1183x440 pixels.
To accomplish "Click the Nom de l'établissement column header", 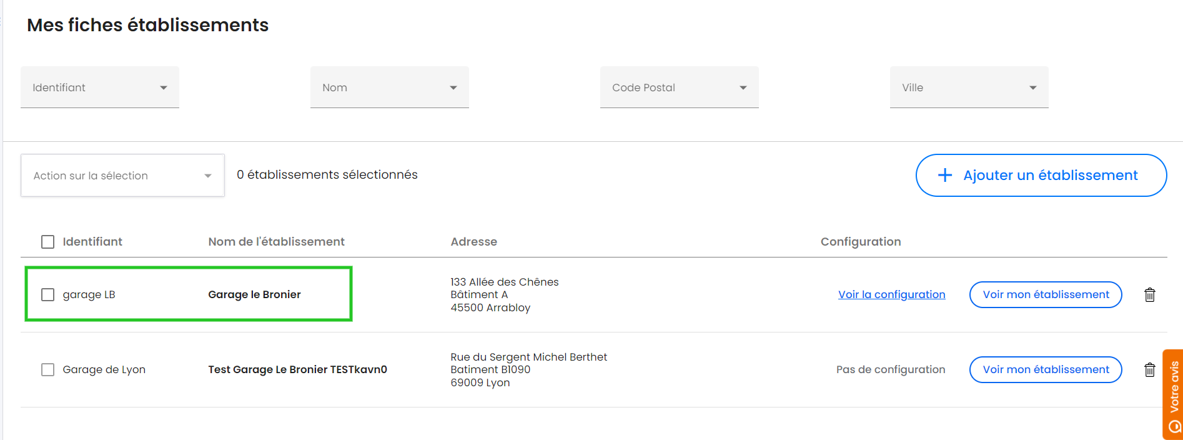I will [276, 242].
